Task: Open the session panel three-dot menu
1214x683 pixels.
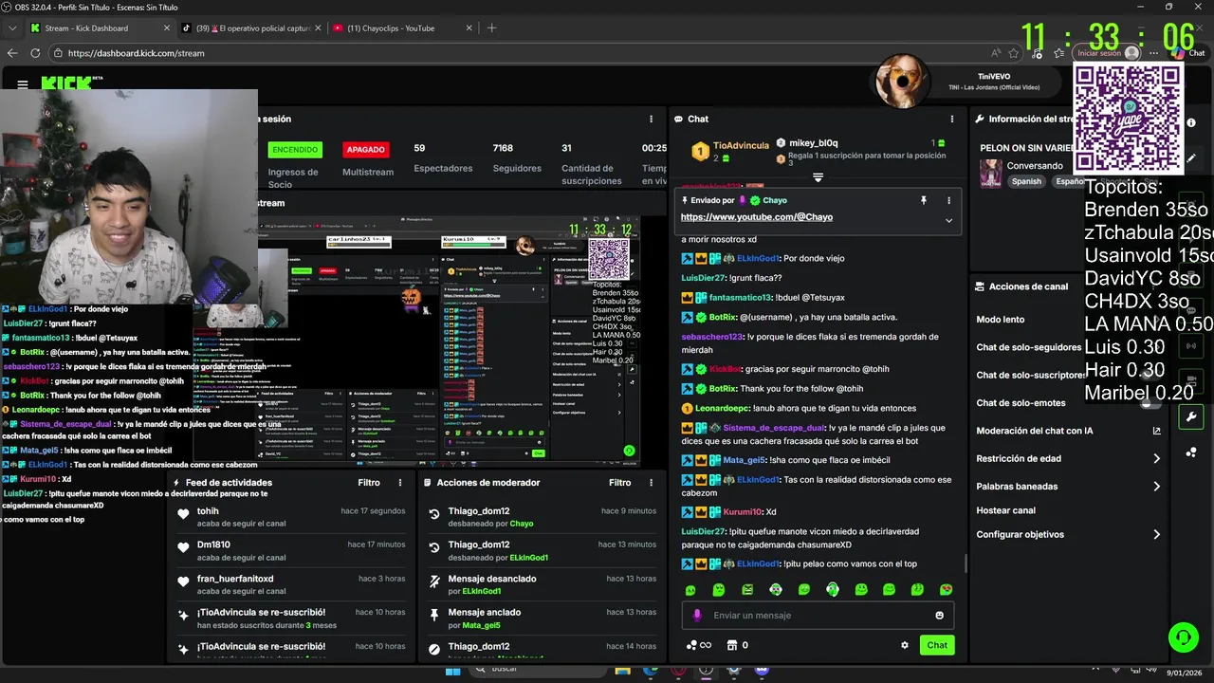Action: 651,119
